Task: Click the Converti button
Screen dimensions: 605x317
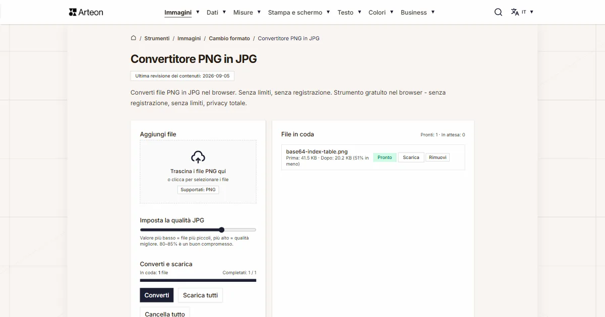Action: click(x=157, y=295)
